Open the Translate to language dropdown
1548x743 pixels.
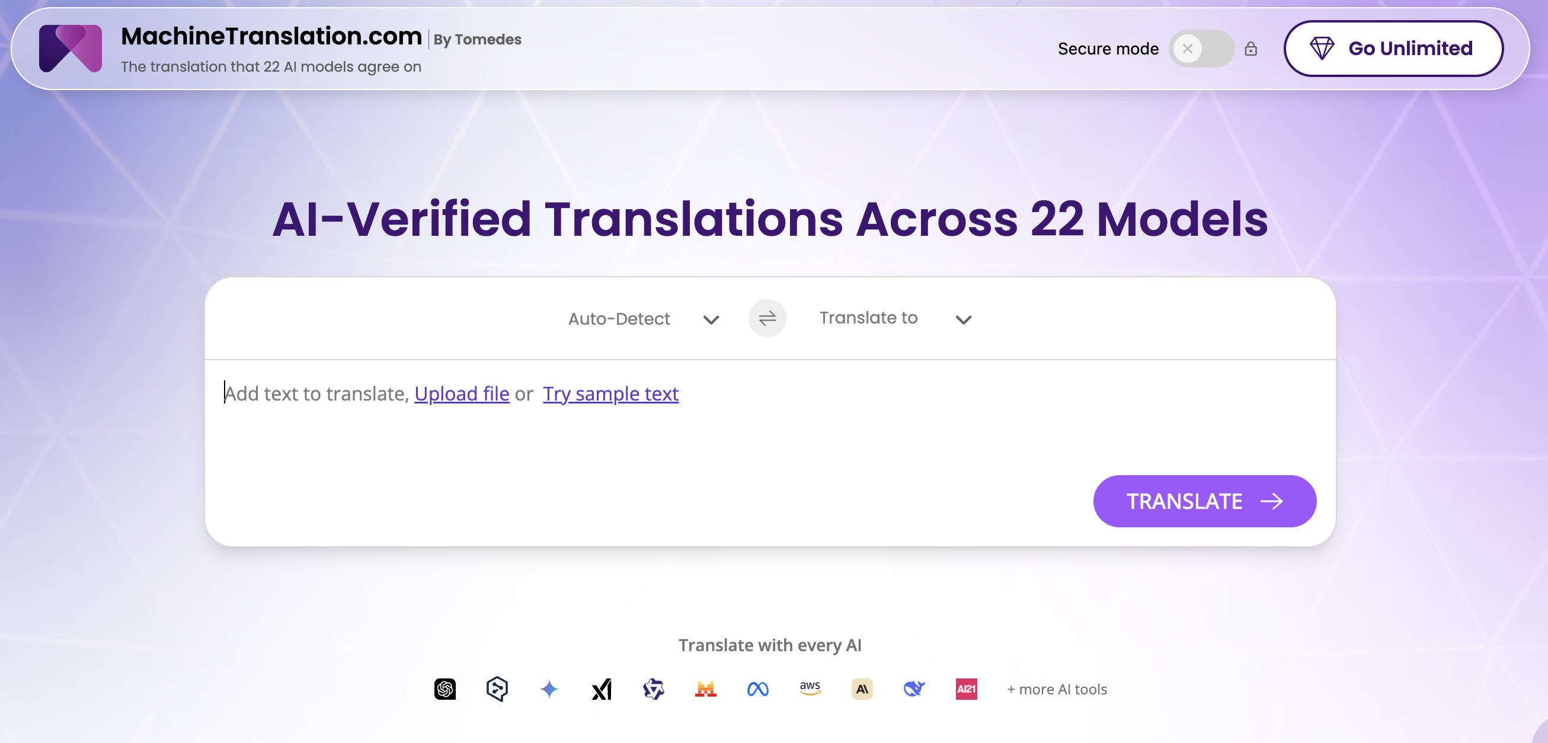click(x=895, y=318)
